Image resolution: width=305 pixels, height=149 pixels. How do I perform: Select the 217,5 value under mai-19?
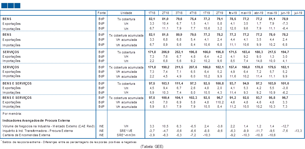pyautogui.click(x=272, y=52)
